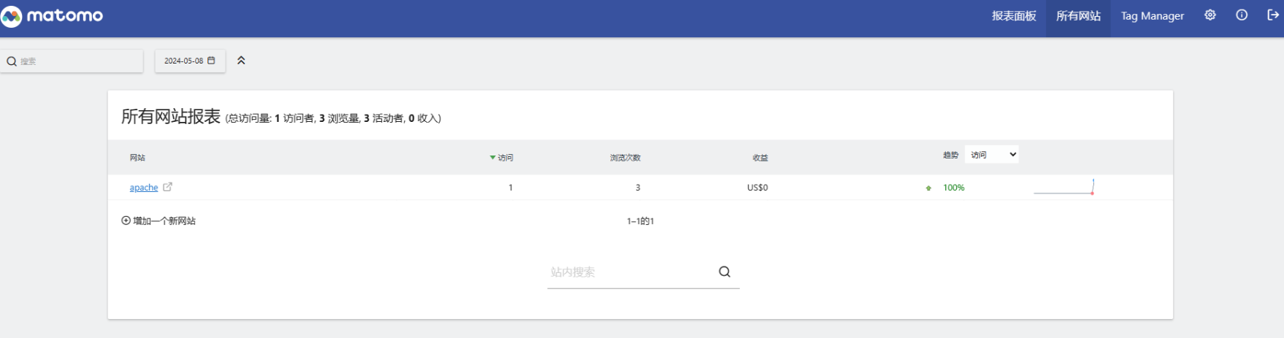Open external link icon next to apache
Screen dimensions: 1284x338
(x=167, y=187)
